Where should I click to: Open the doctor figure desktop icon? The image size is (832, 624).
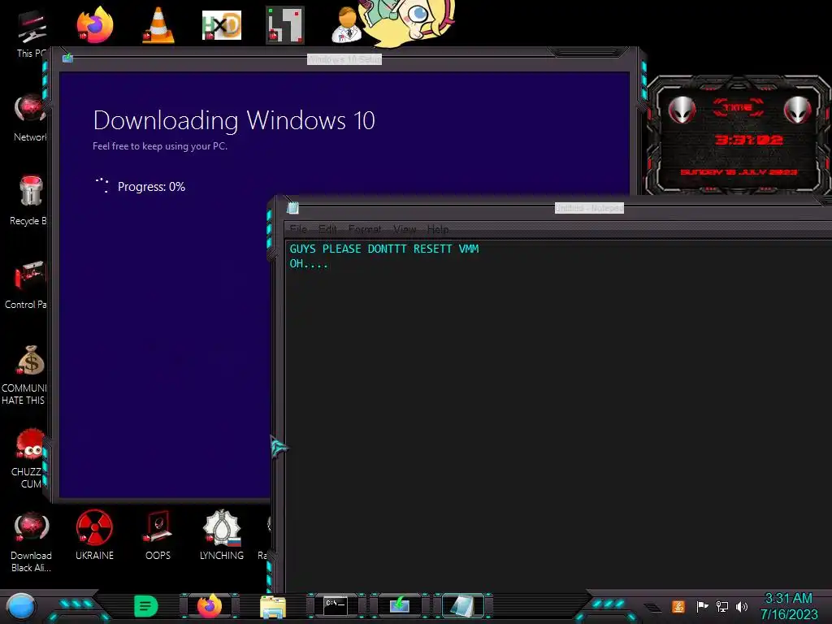(x=346, y=25)
